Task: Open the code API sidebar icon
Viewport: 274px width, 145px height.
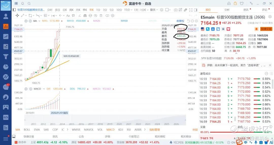Action: click(6, 117)
